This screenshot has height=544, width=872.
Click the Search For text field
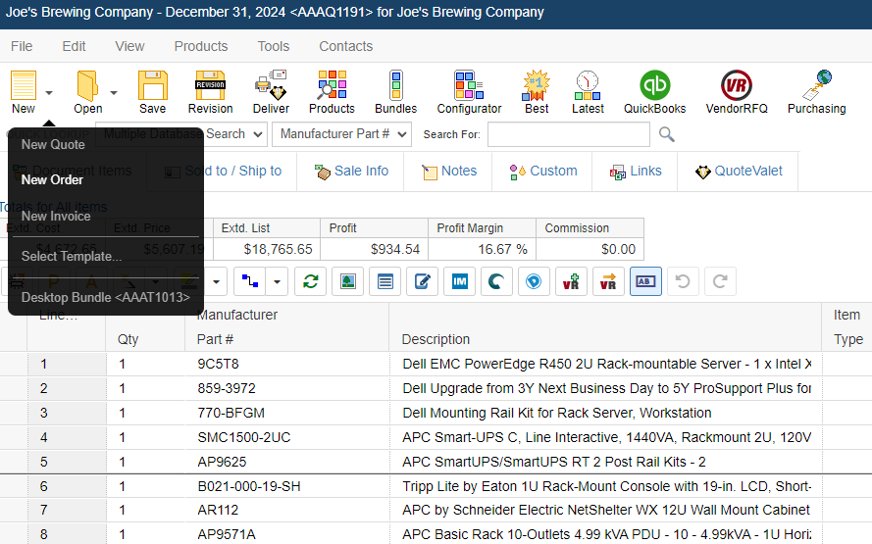(x=568, y=134)
